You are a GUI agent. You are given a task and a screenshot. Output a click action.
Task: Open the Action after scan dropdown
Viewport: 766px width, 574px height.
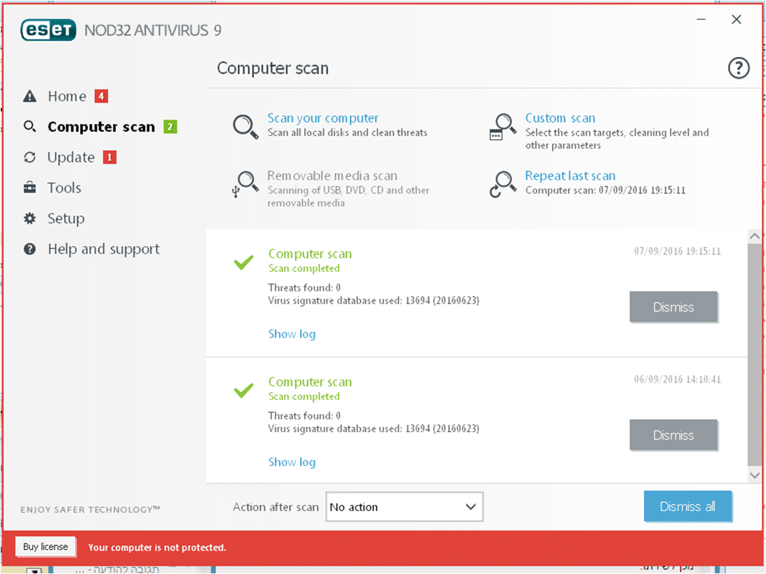(x=404, y=507)
